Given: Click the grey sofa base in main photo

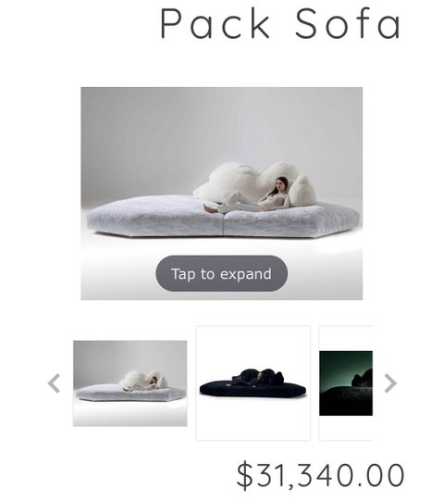Looking at the screenshot, I should 224,218.
